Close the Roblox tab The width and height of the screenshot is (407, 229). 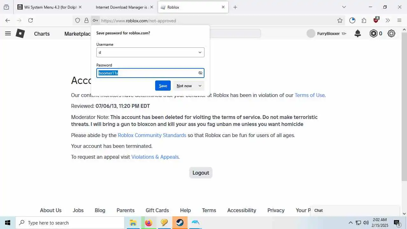[x=223, y=7]
